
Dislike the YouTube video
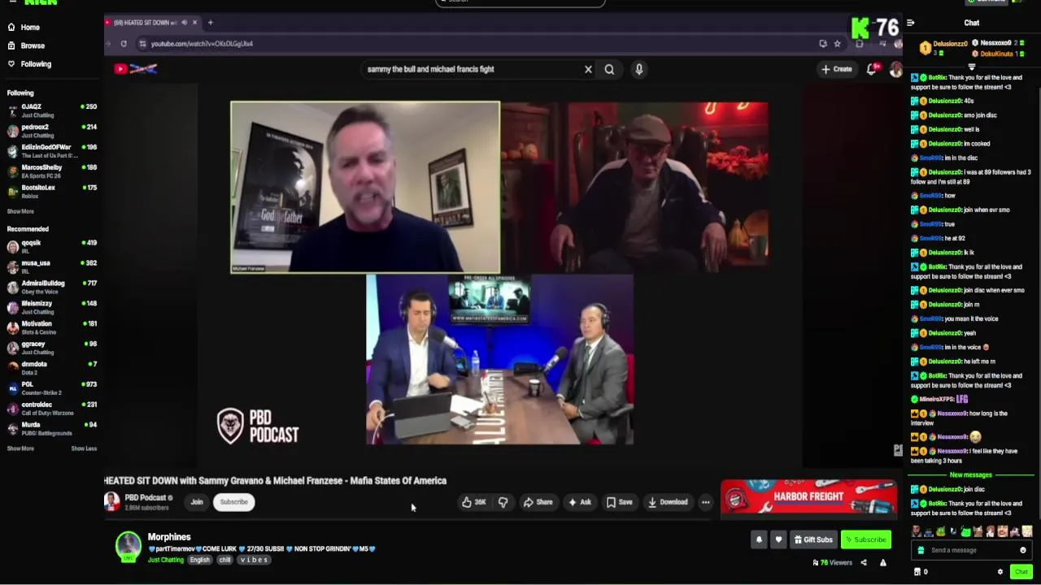(503, 502)
